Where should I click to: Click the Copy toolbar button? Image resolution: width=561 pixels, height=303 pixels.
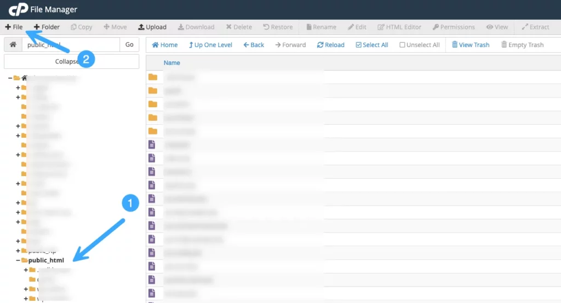pyautogui.click(x=82, y=27)
